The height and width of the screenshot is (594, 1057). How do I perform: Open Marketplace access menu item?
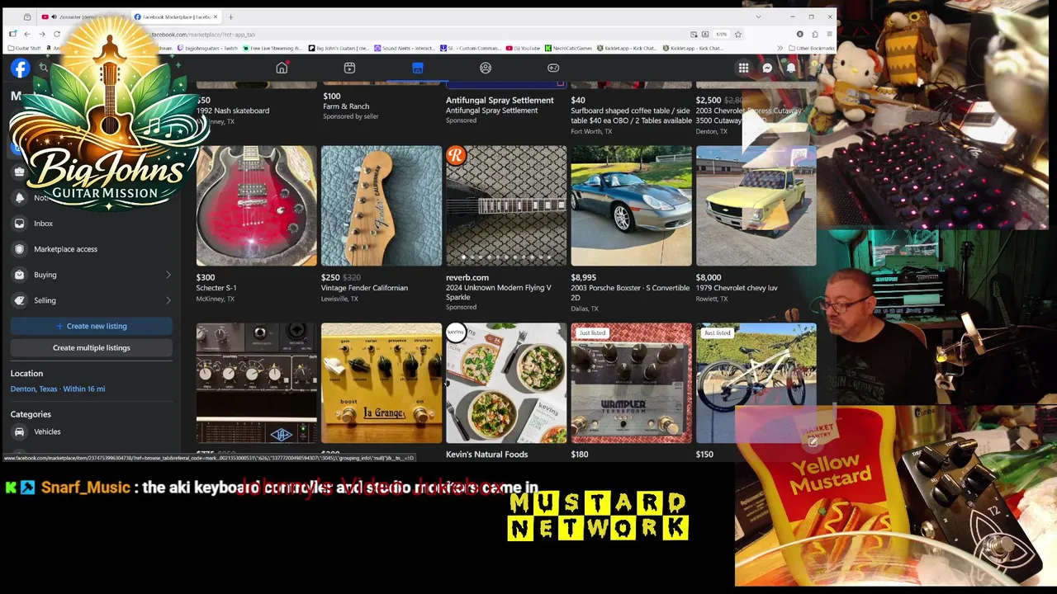pos(92,249)
